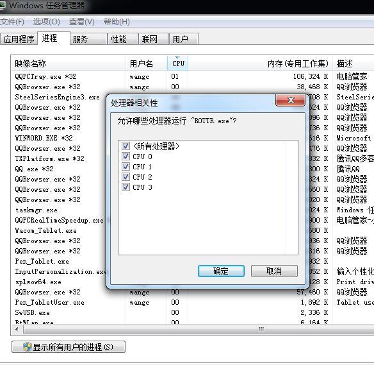Click the 2,336 K memory value
Screen dimensions: 374x365
pyautogui.click(x=314, y=312)
